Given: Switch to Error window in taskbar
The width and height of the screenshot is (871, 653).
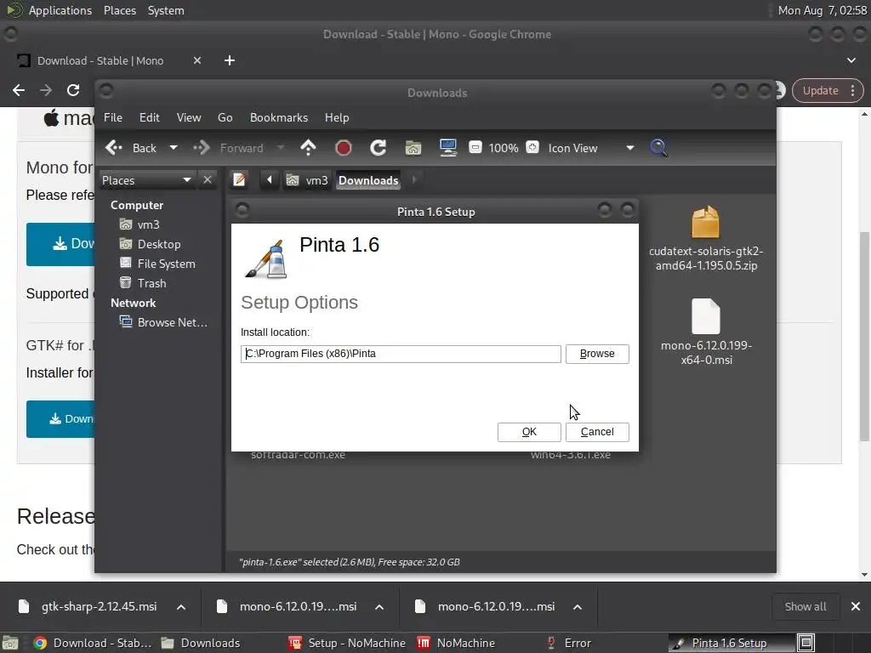Looking at the screenshot, I should (x=567, y=643).
